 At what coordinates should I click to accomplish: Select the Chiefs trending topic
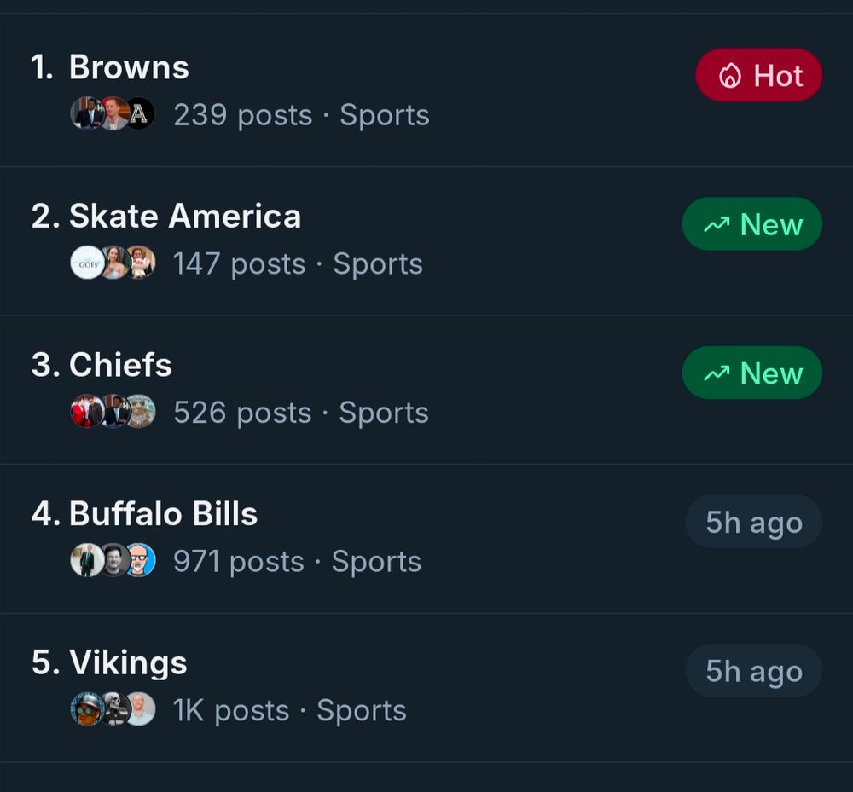coord(120,365)
